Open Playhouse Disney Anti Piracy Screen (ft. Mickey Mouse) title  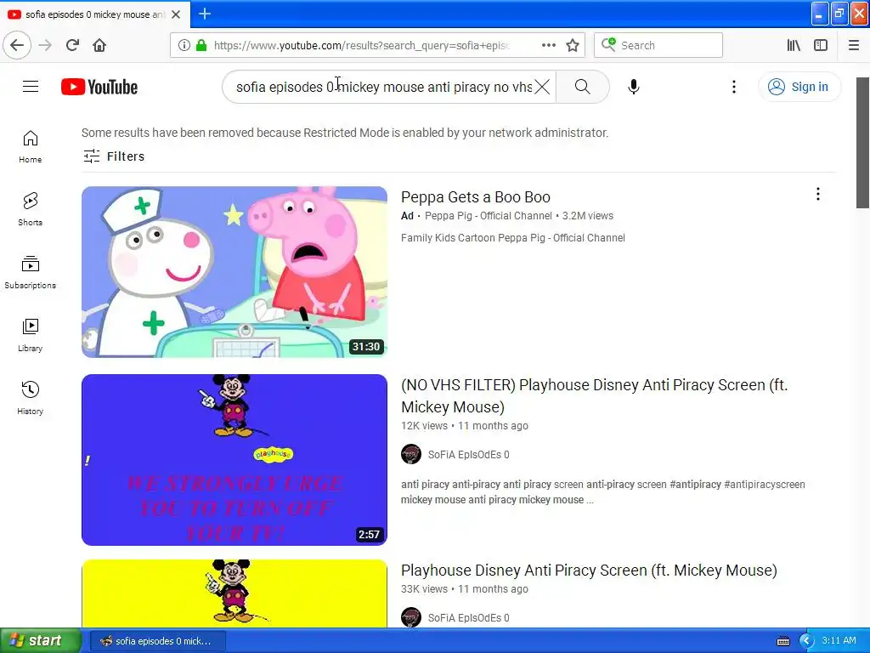(x=589, y=571)
